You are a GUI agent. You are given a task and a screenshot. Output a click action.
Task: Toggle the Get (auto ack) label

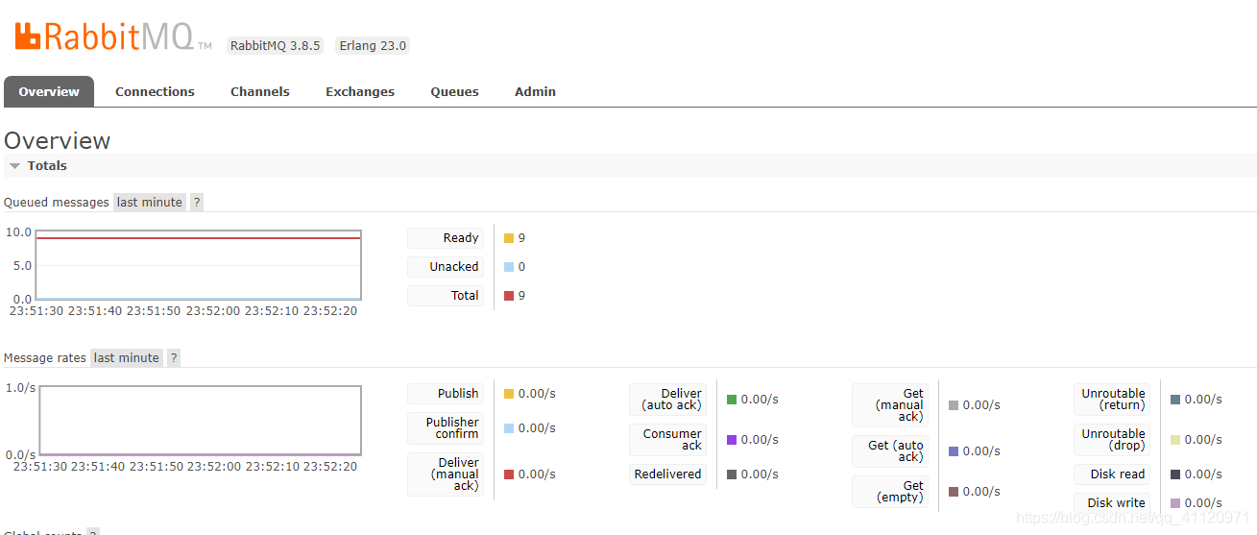click(890, 450)
